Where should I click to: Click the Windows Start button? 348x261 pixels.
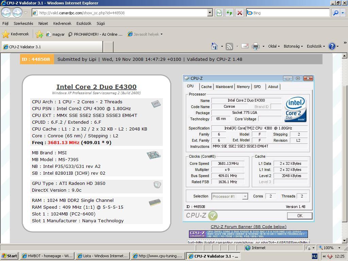tap(9, 256)
